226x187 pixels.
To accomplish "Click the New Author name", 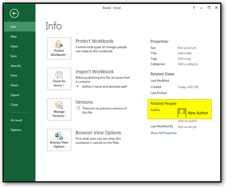I will point(198,113).
